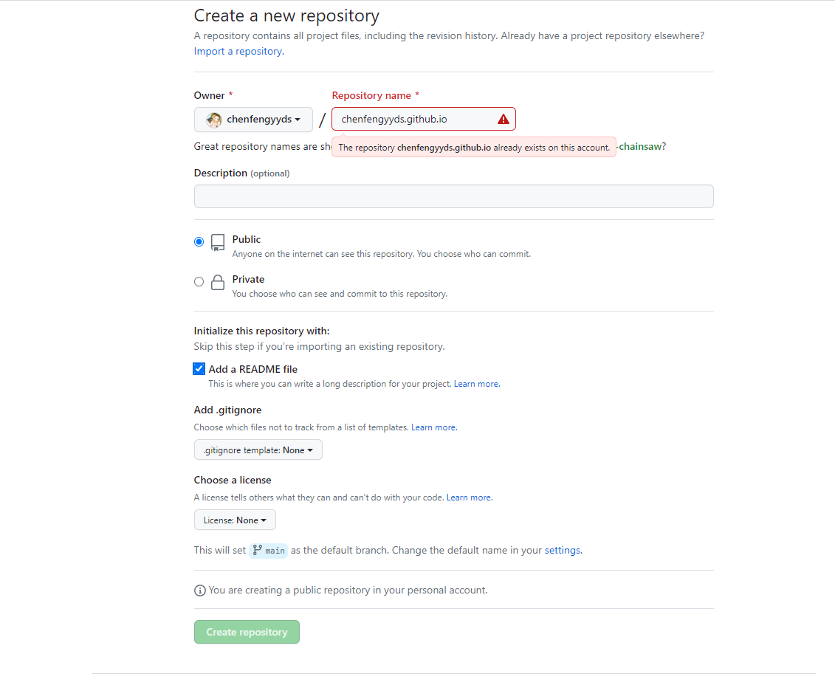This screenshot has height=685, width=835.
Task: Focus the Description text field
Action: [x=453, y=196]
